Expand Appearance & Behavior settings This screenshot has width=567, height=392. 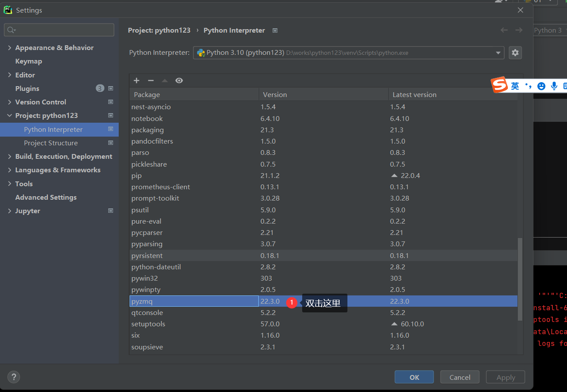[x=10, y=47]
